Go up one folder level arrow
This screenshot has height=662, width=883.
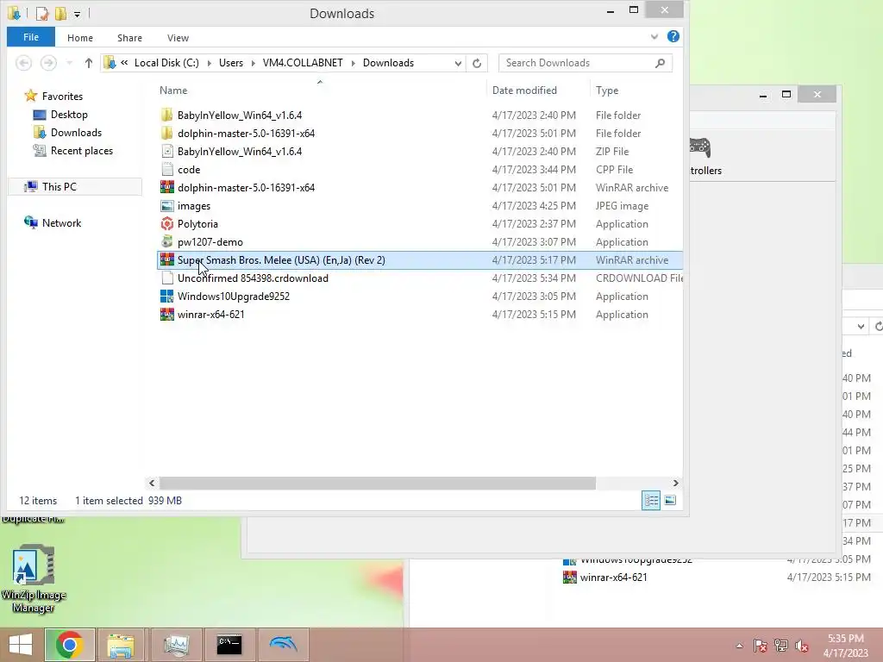[x=89, y=63]
